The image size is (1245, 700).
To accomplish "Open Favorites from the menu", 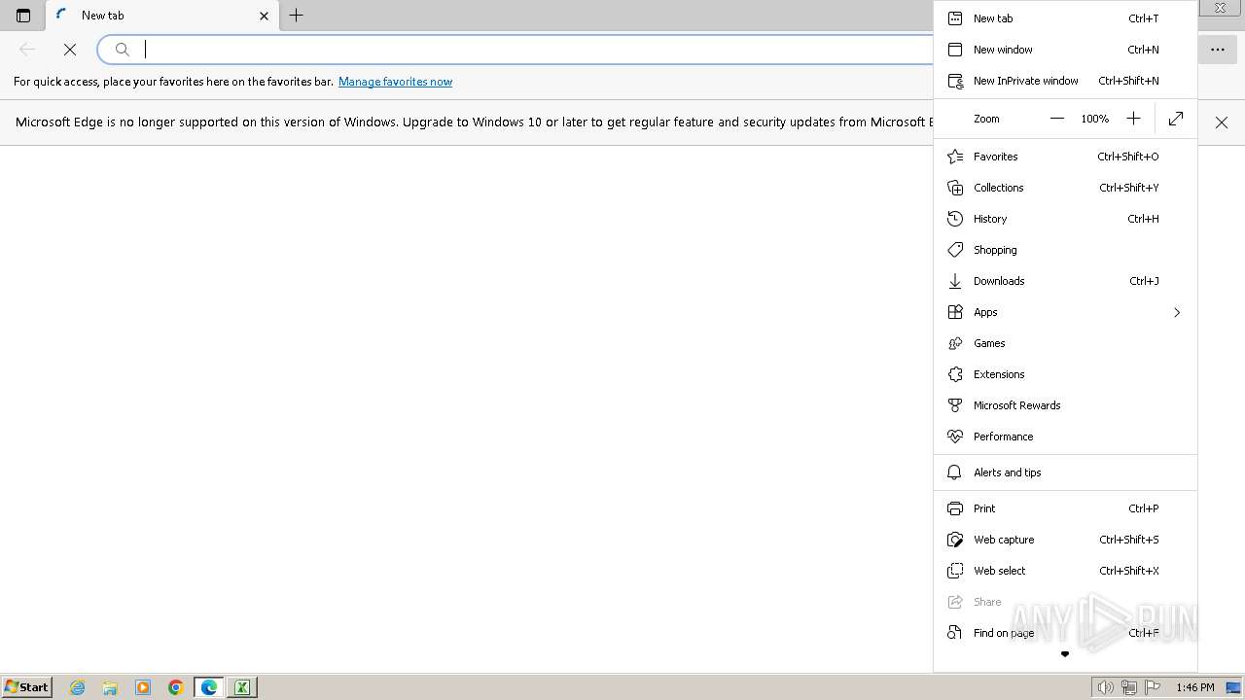I will [x=1065, y=157].
